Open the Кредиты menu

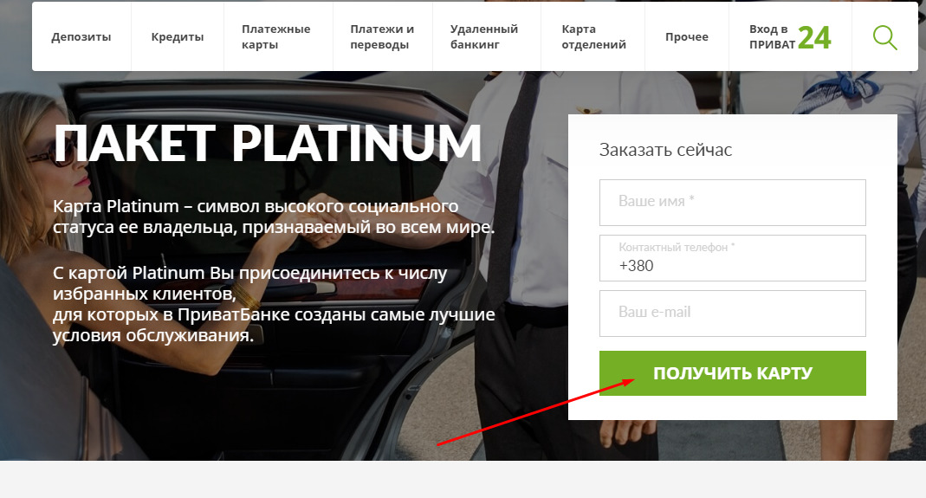(x=178, y=36)
